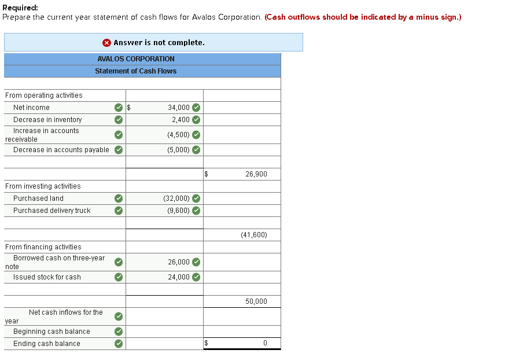The width and height of the screenshot is (512, 357).
Task: Click the 'Increase in accounts receivable' label
Action: point(42,135)
